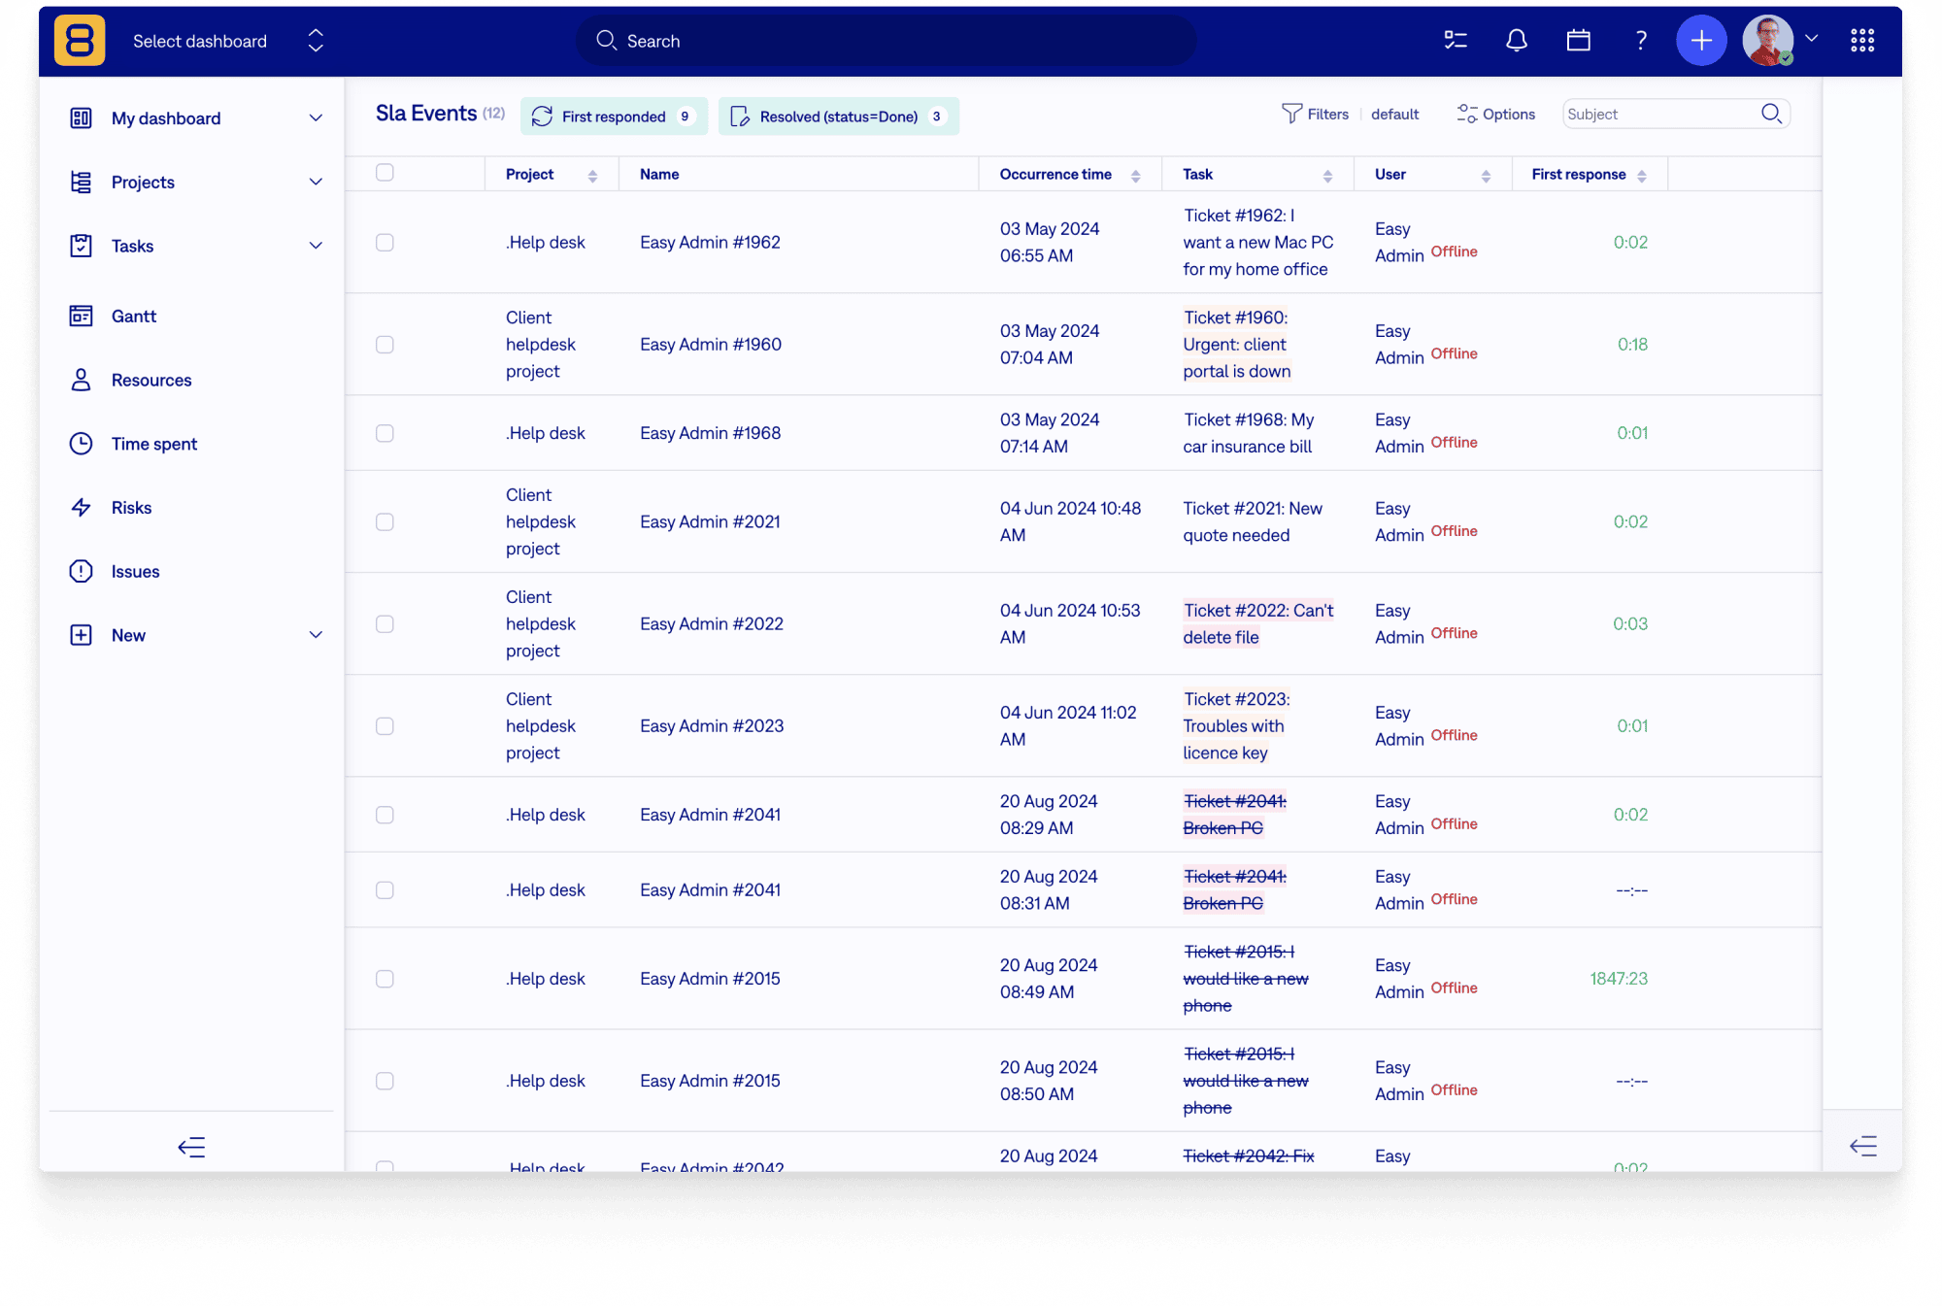Click the Tasks clipboard icon
This screenshot has width=1942, height=1306.
click(82, 247)
